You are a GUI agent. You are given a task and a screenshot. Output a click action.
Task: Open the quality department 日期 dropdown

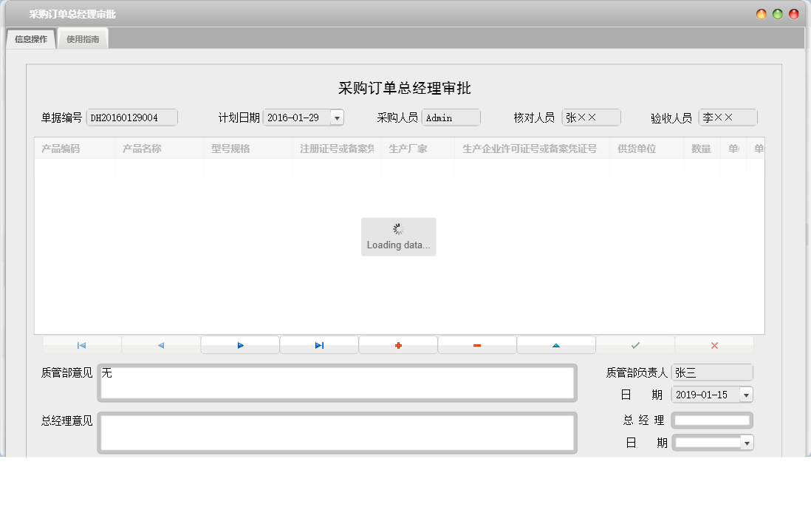747,395
